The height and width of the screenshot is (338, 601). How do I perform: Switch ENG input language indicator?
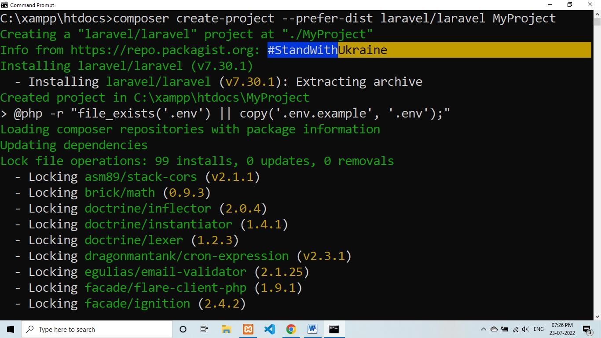539,329
